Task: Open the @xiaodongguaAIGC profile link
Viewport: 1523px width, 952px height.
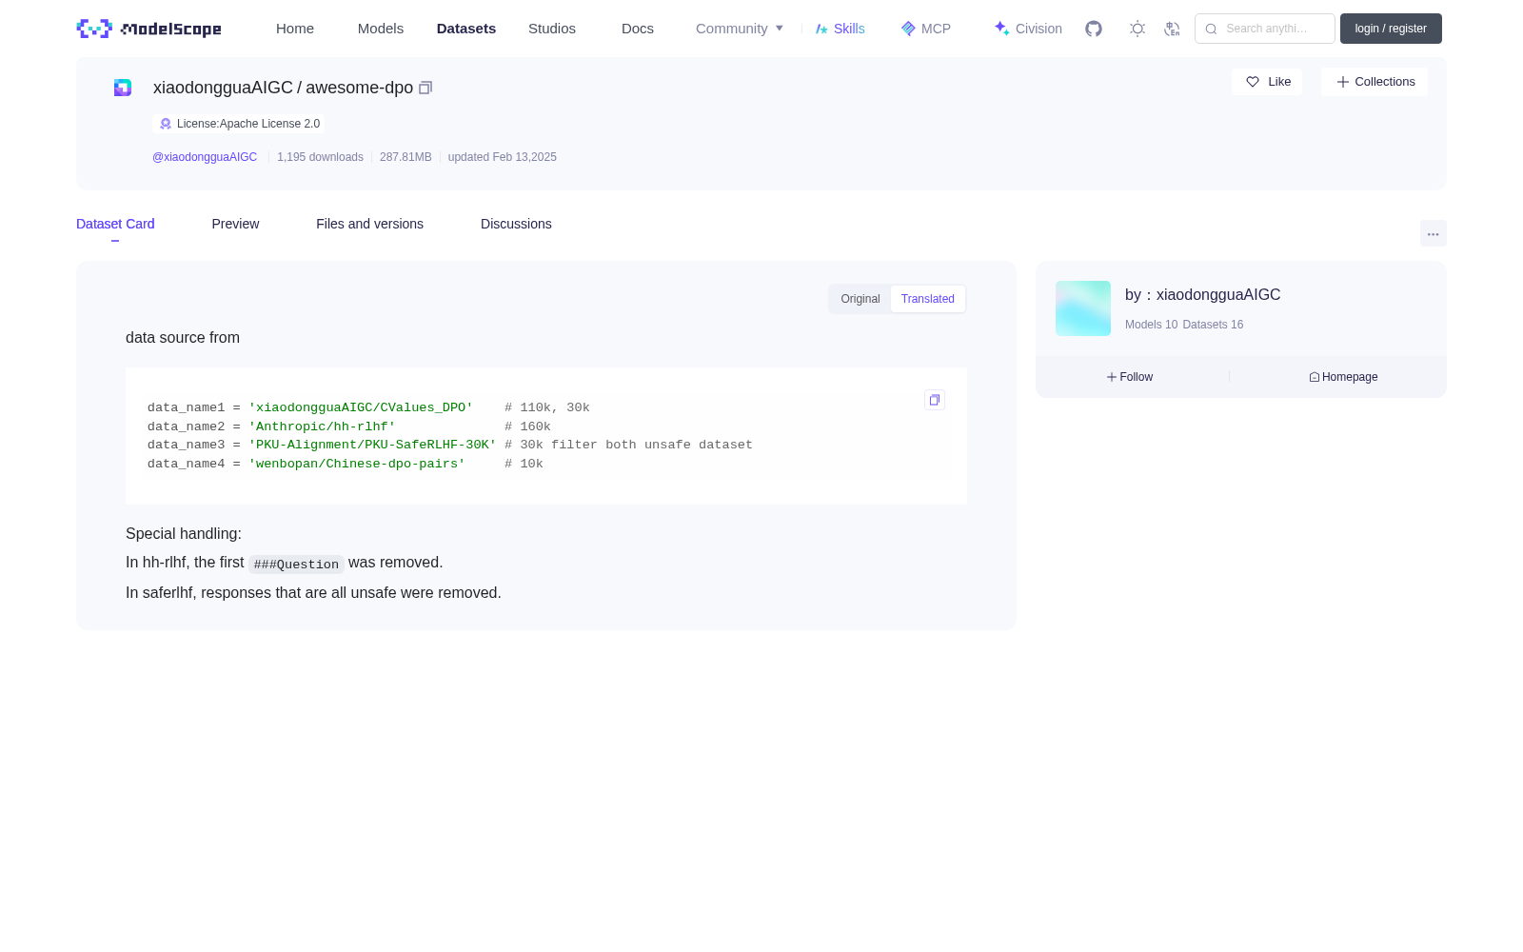Action: pyautogui.click(x=205, y=157)
